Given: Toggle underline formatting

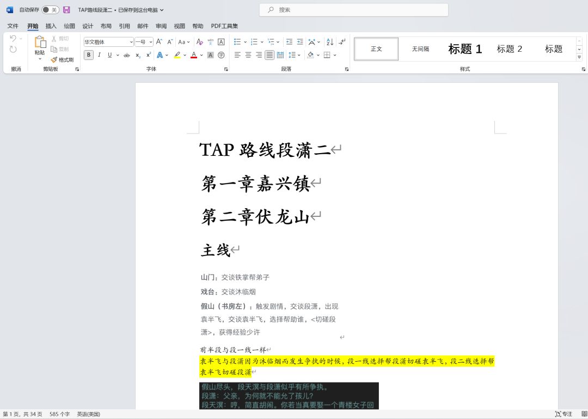Looking at the screenshot, I should [x=109, y=54].
